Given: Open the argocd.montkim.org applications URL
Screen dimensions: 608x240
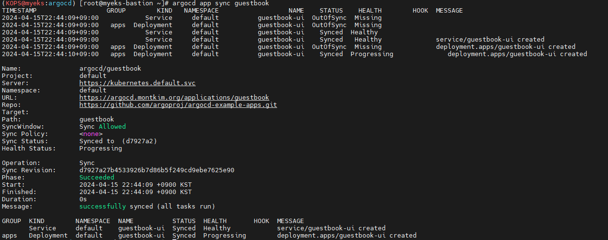Looking at the screenshot, I should [x=174, y=98].
